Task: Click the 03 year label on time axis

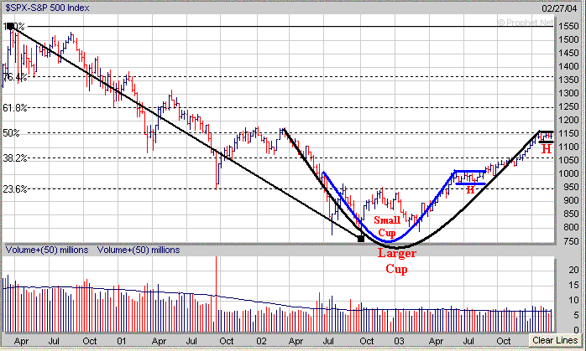Action: coord(399,341)
